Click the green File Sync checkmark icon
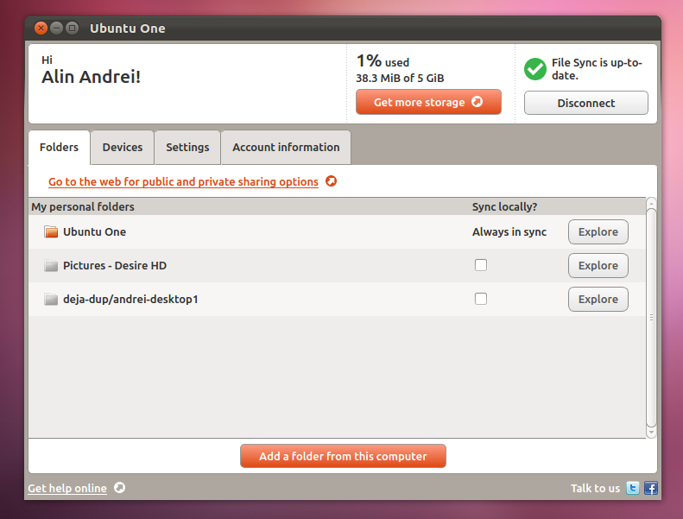Image resolution: width=683 pixels, height=519 pixels. (x=534, y=69)
